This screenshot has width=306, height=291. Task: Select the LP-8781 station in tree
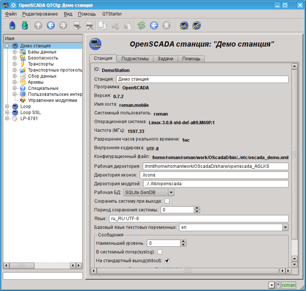click(29, 119)
